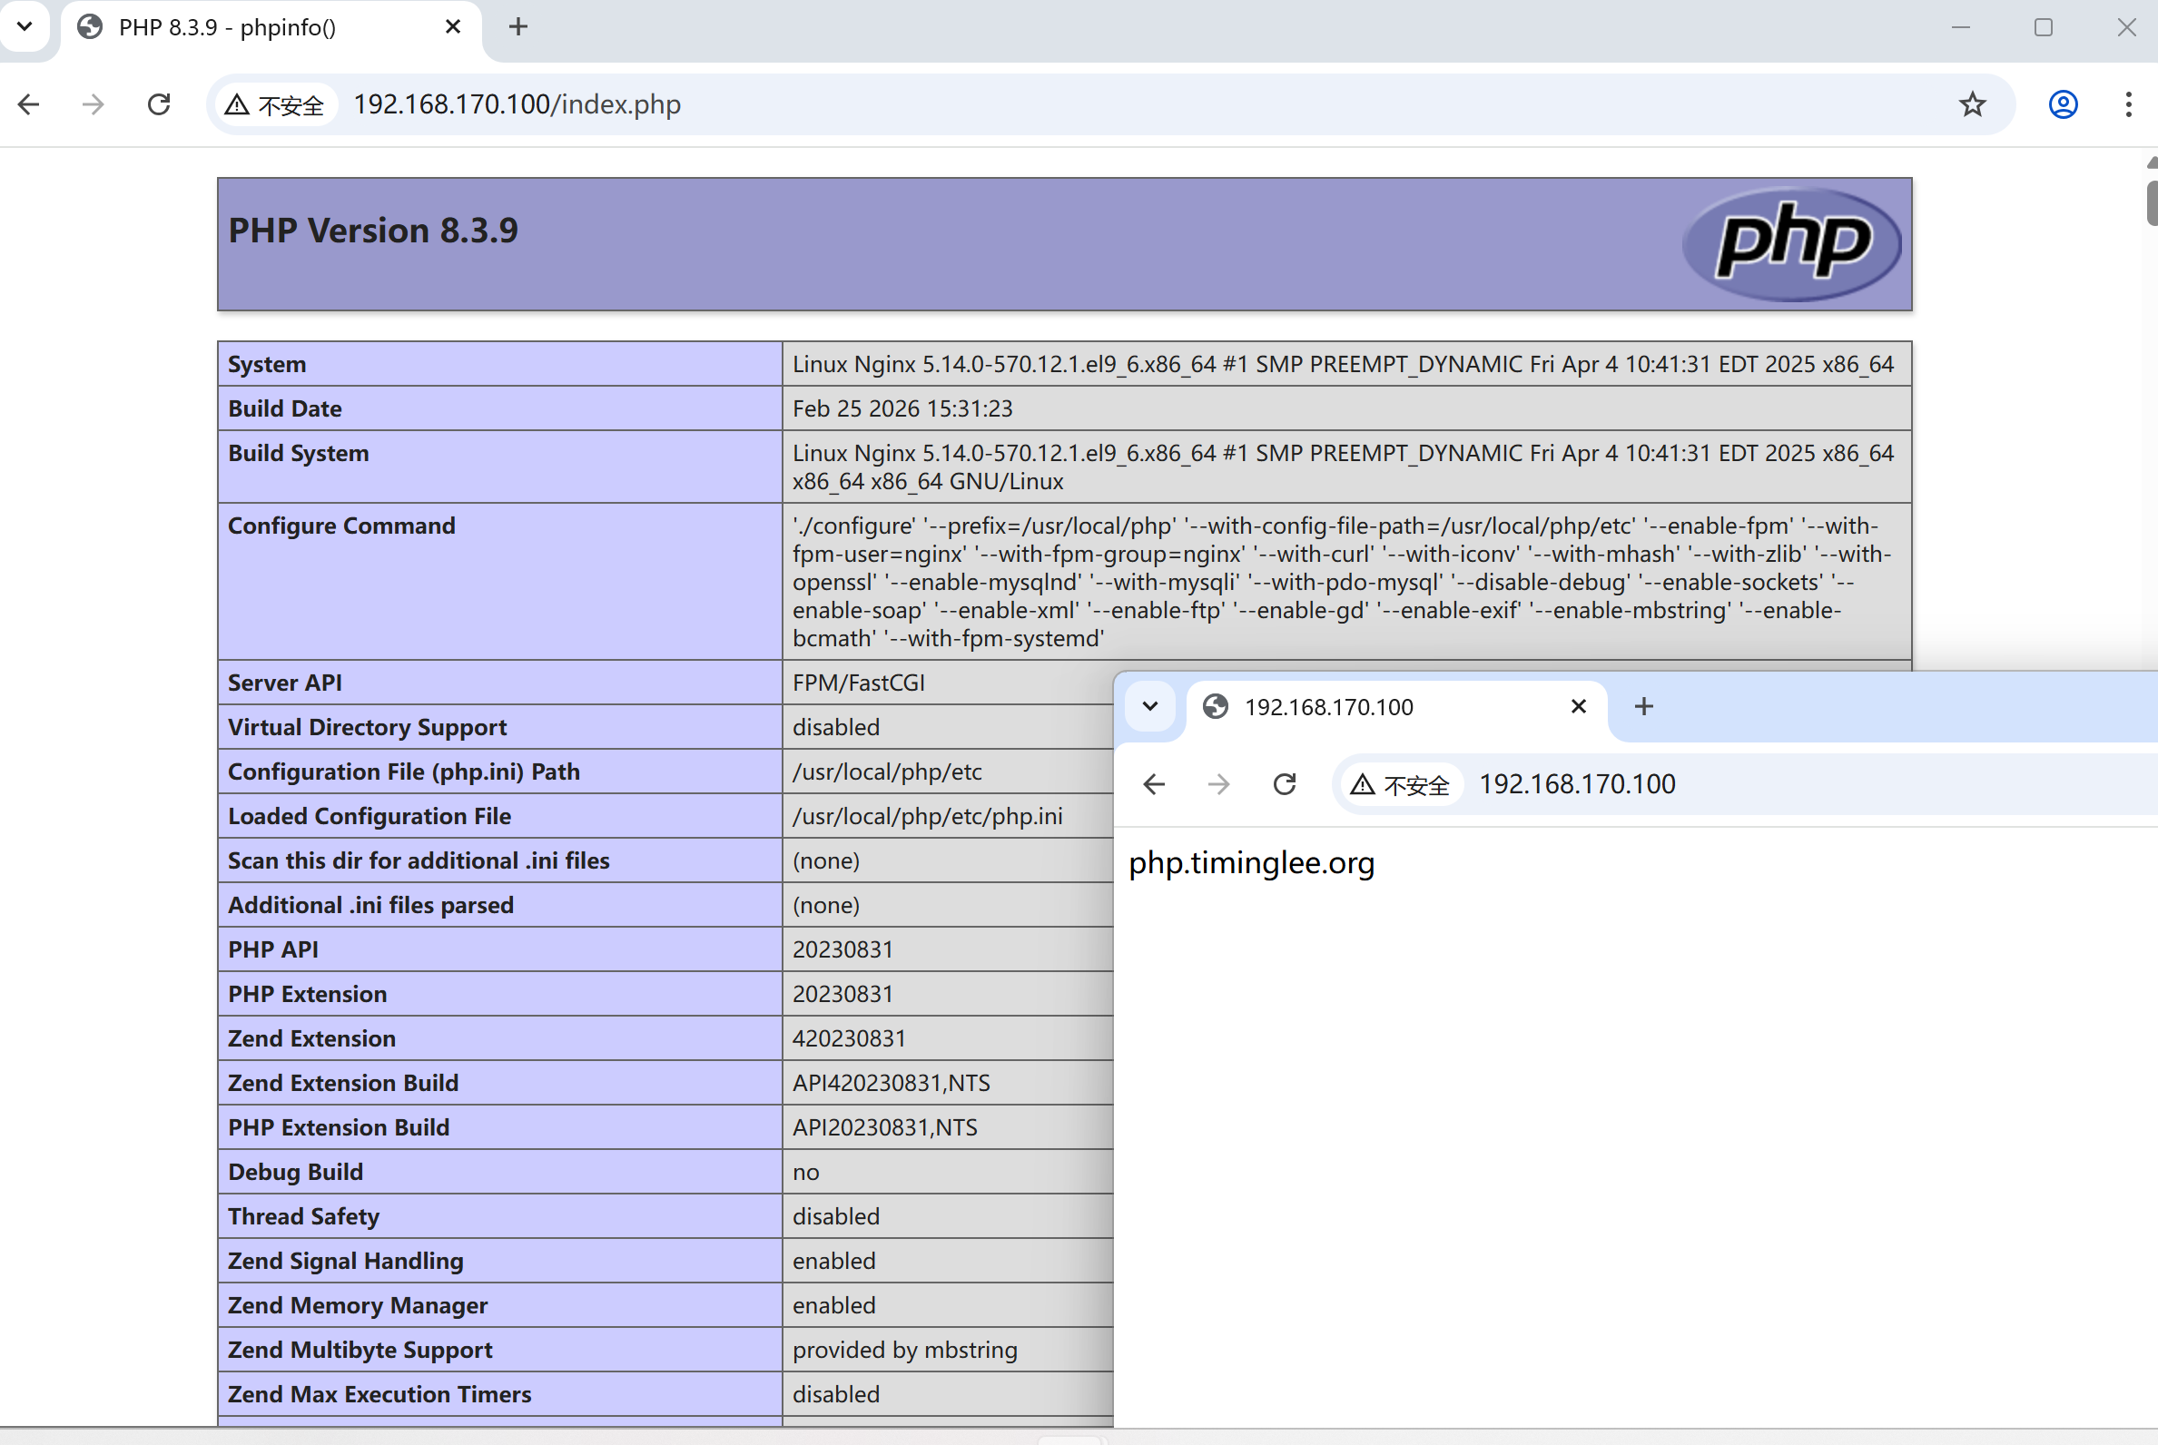Select the PHP 8.3.9 - phpinfo() tab
Image resolution: width=2158 pixels, height=1445 pixels.
click(x=249, y=27)
